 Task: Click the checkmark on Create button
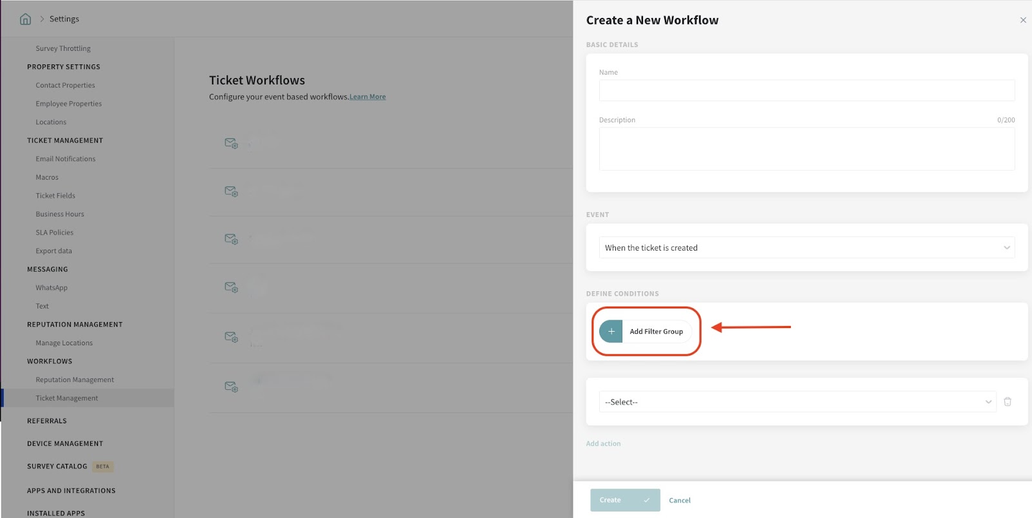pyautogui.click(x=646, y=500)
